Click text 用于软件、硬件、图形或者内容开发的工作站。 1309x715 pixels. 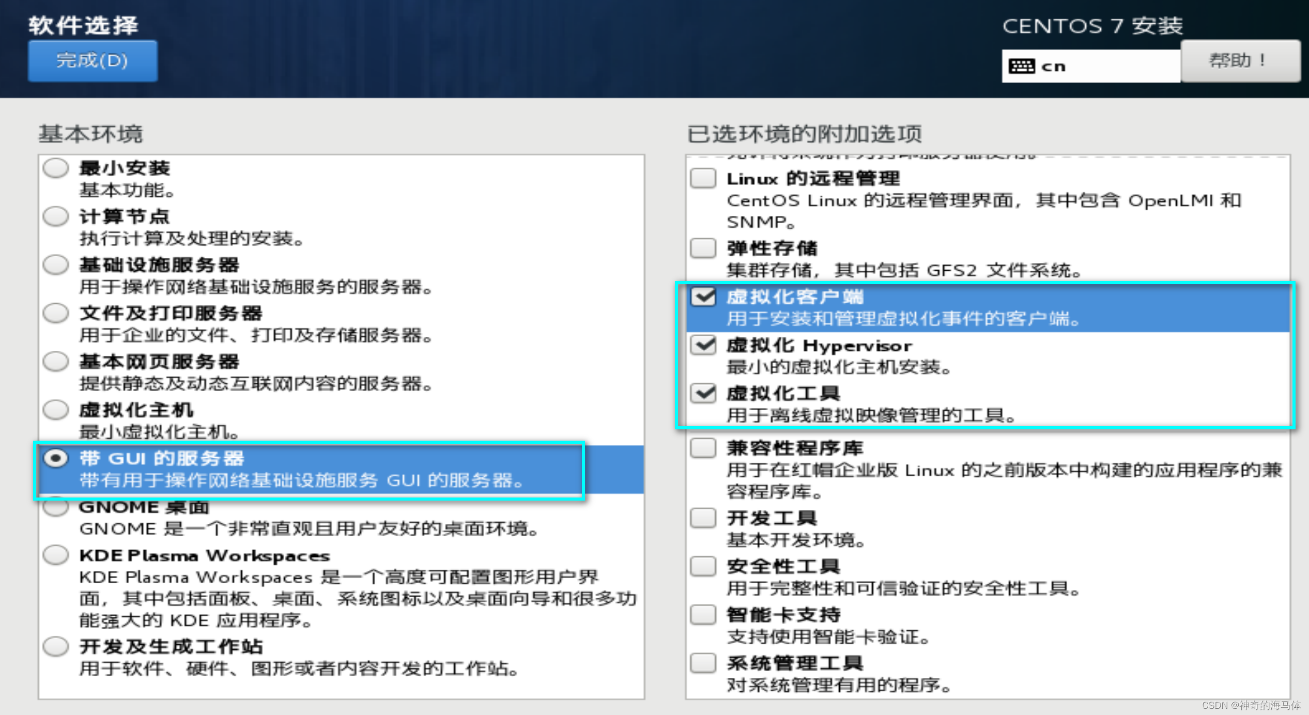[x=299, y=669]
